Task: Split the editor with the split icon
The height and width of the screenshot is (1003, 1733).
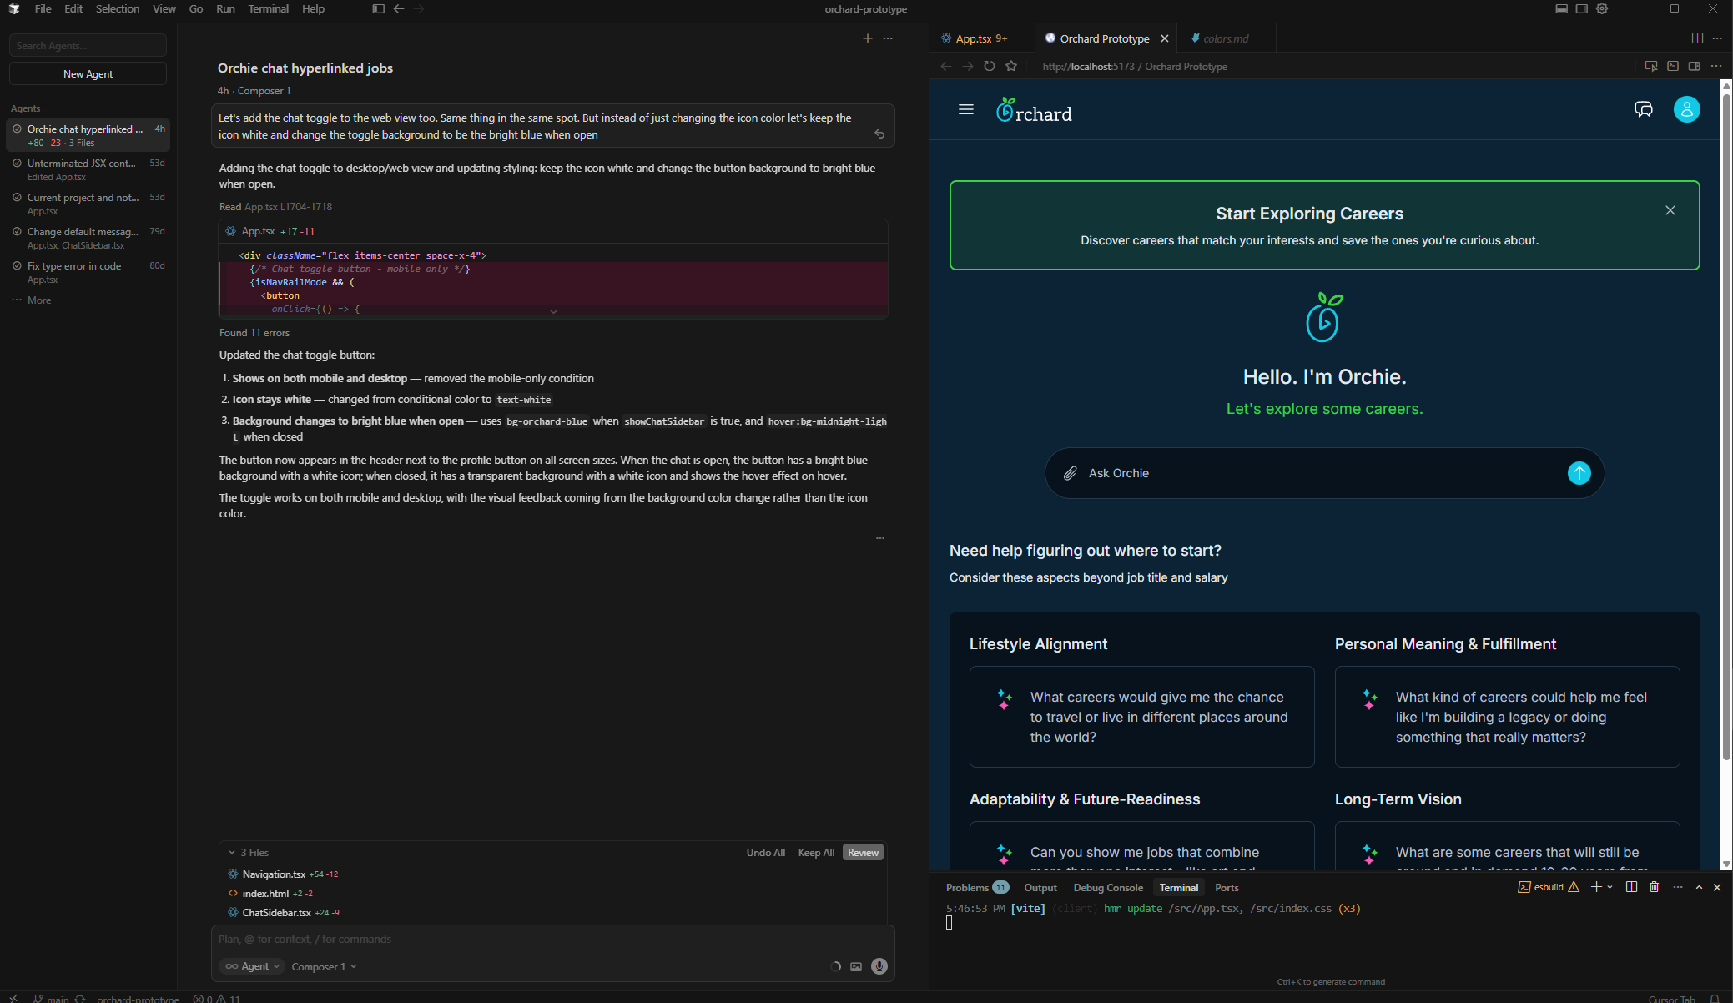Action: click(1696, 38)
